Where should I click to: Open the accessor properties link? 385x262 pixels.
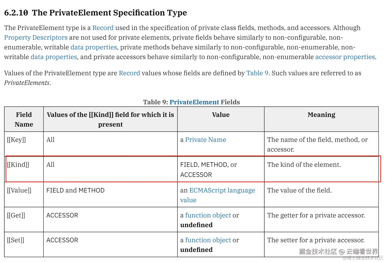(345, 57)
